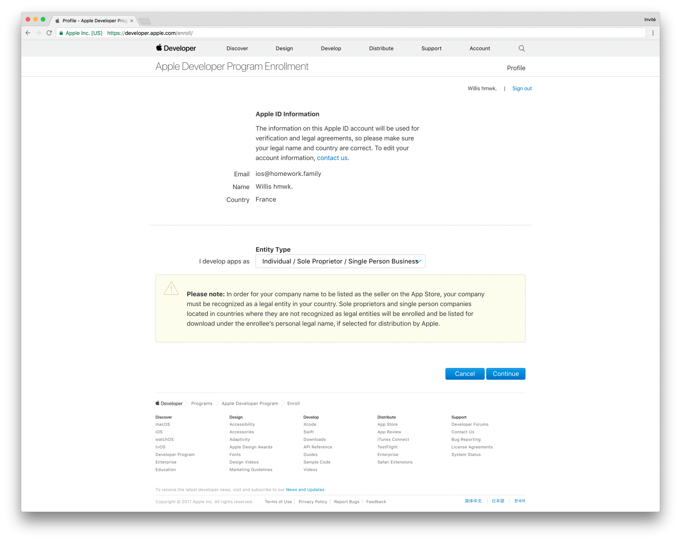Click the Sign out link
The image size is (681, 542).
(522, 88)
